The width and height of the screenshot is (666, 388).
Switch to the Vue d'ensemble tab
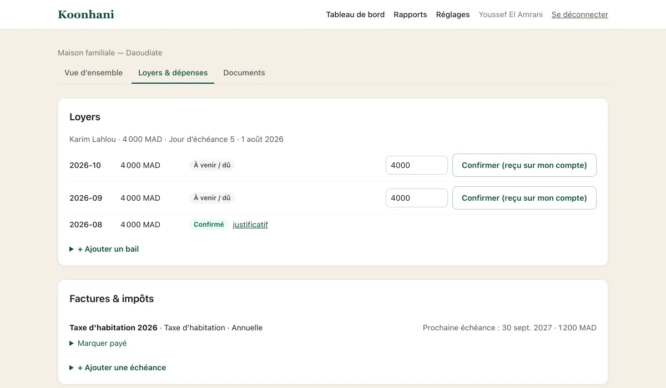pos(94,73)
